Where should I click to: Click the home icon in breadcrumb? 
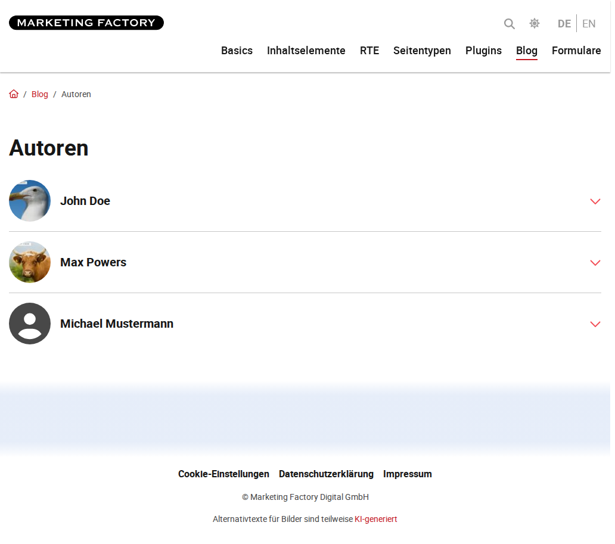pos(14,94)
